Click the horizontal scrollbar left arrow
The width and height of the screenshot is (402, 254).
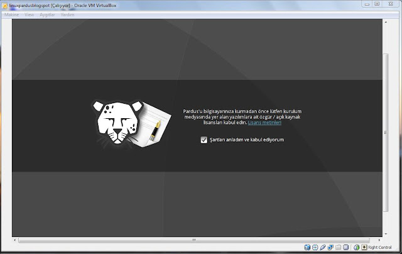coord(15,240)
